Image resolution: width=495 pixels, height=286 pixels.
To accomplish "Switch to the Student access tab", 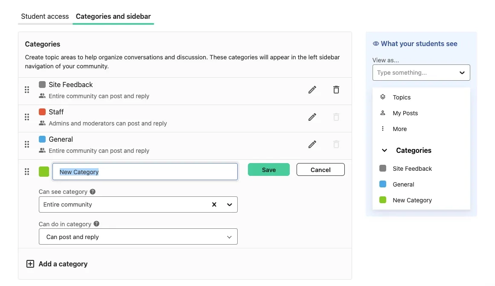I will tap(45, 16).
